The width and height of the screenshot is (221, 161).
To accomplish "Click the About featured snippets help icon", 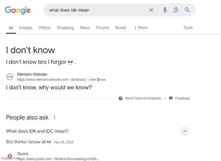I will coord(120,98).
